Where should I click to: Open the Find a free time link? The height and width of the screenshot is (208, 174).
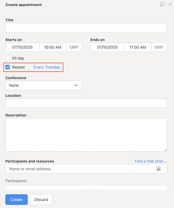coord(151,161)
